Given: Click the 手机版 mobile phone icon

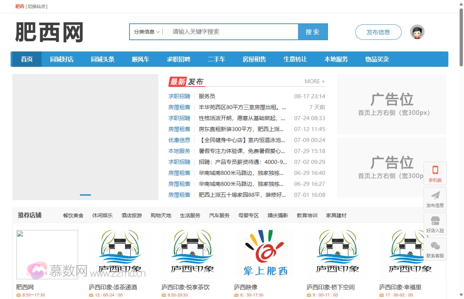Looking at the screenshot, I should click(435, 170).
